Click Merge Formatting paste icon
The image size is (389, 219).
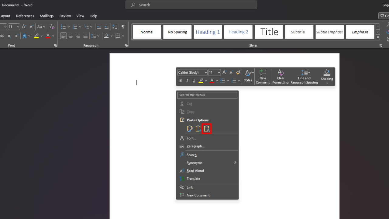pyautogui.click(x=198, y=129)
